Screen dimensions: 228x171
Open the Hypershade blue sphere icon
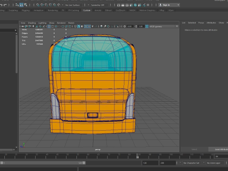[x=135, y=5]
